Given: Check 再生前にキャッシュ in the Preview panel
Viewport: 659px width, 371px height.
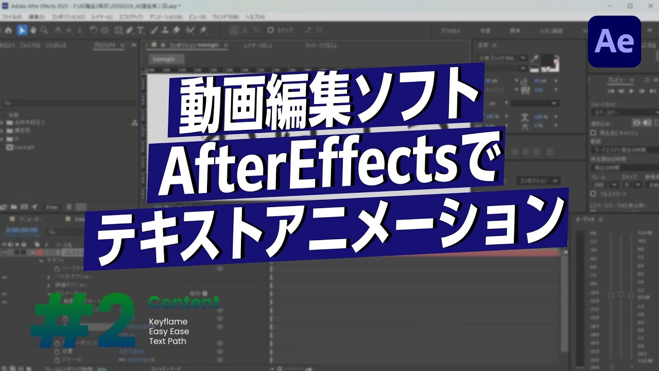Looking at the screenshot, I should coord(593,133).
